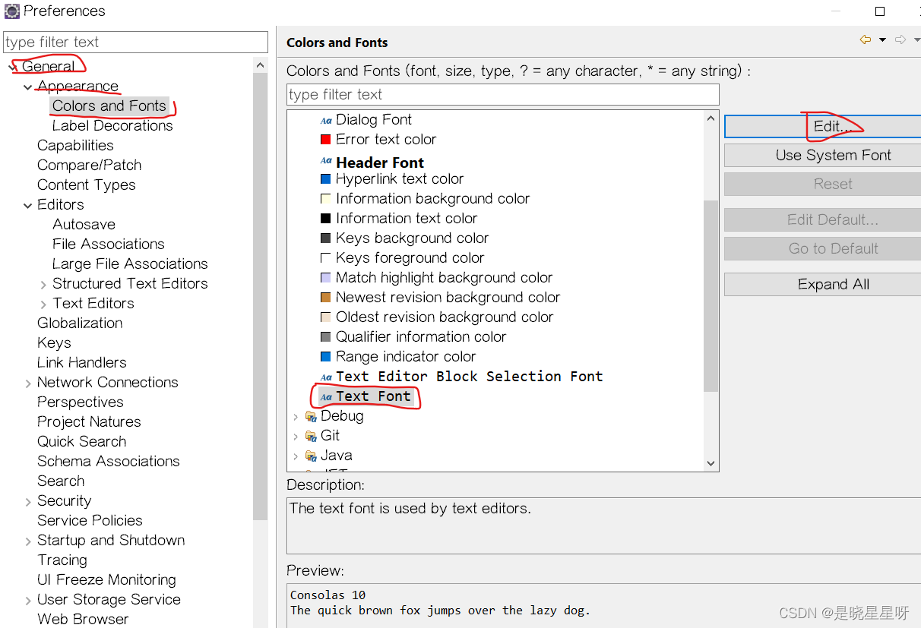921x628 pixels.
Task: Collapse the Editors tree node
Action: click(28, 205)
